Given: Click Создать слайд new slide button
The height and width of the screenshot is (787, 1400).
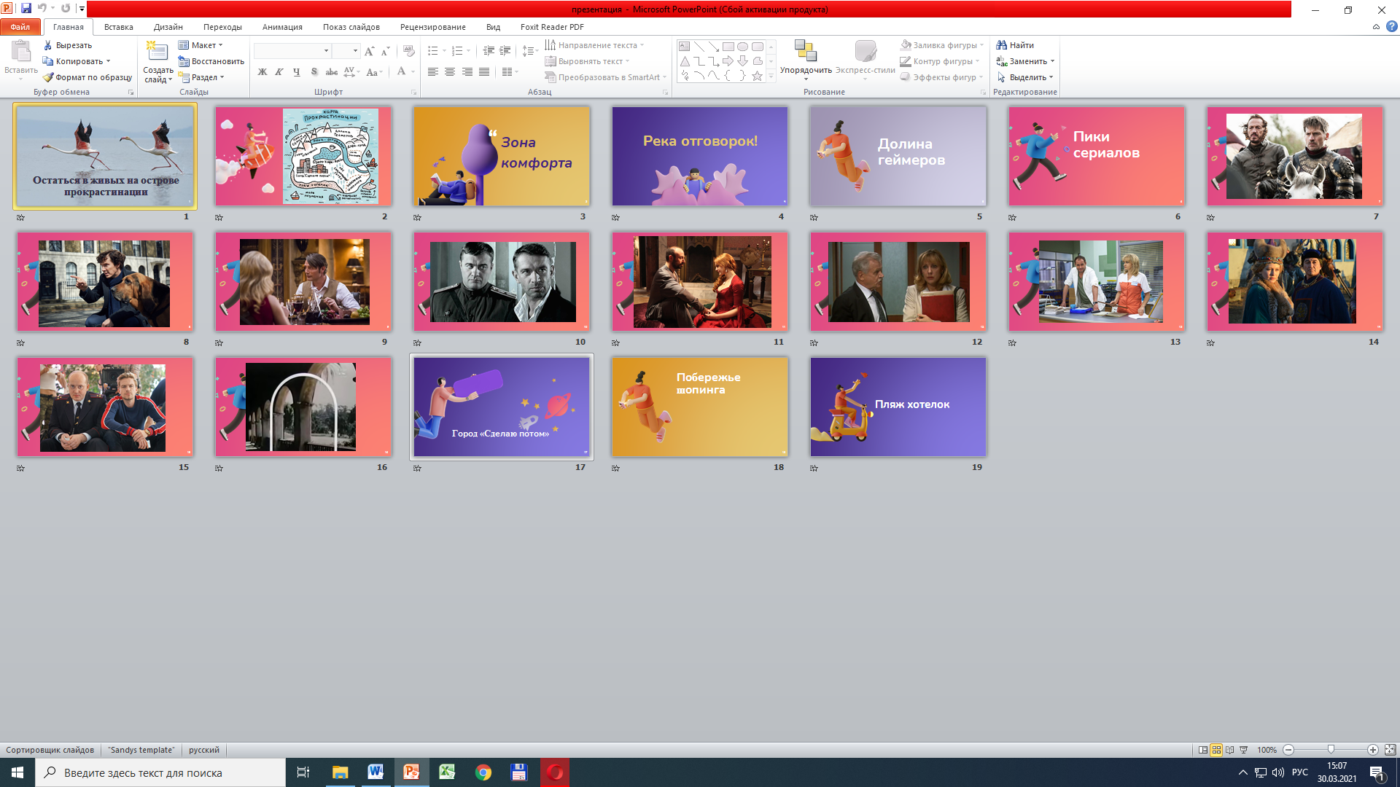Looking at the screenshot, I should (x=157, y=52).
